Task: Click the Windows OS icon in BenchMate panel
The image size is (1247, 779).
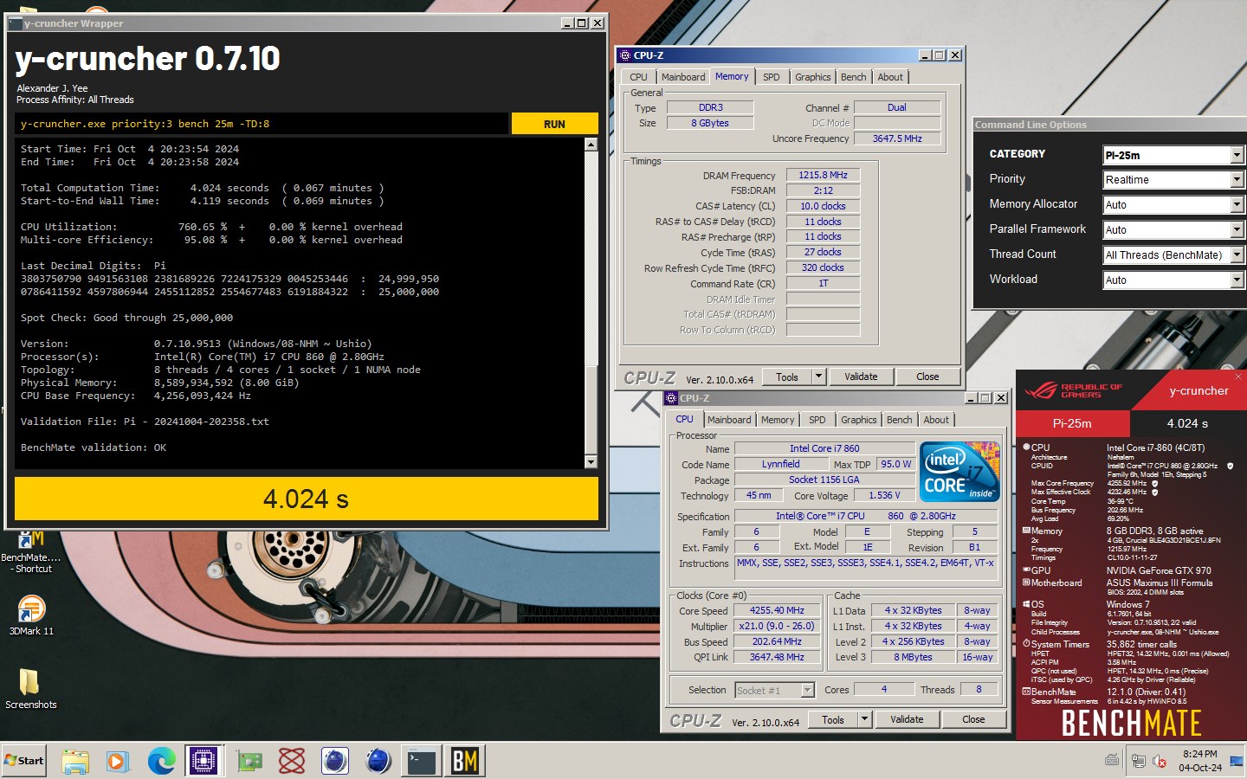Action: pyautogui.click(x=1026, y=604)
